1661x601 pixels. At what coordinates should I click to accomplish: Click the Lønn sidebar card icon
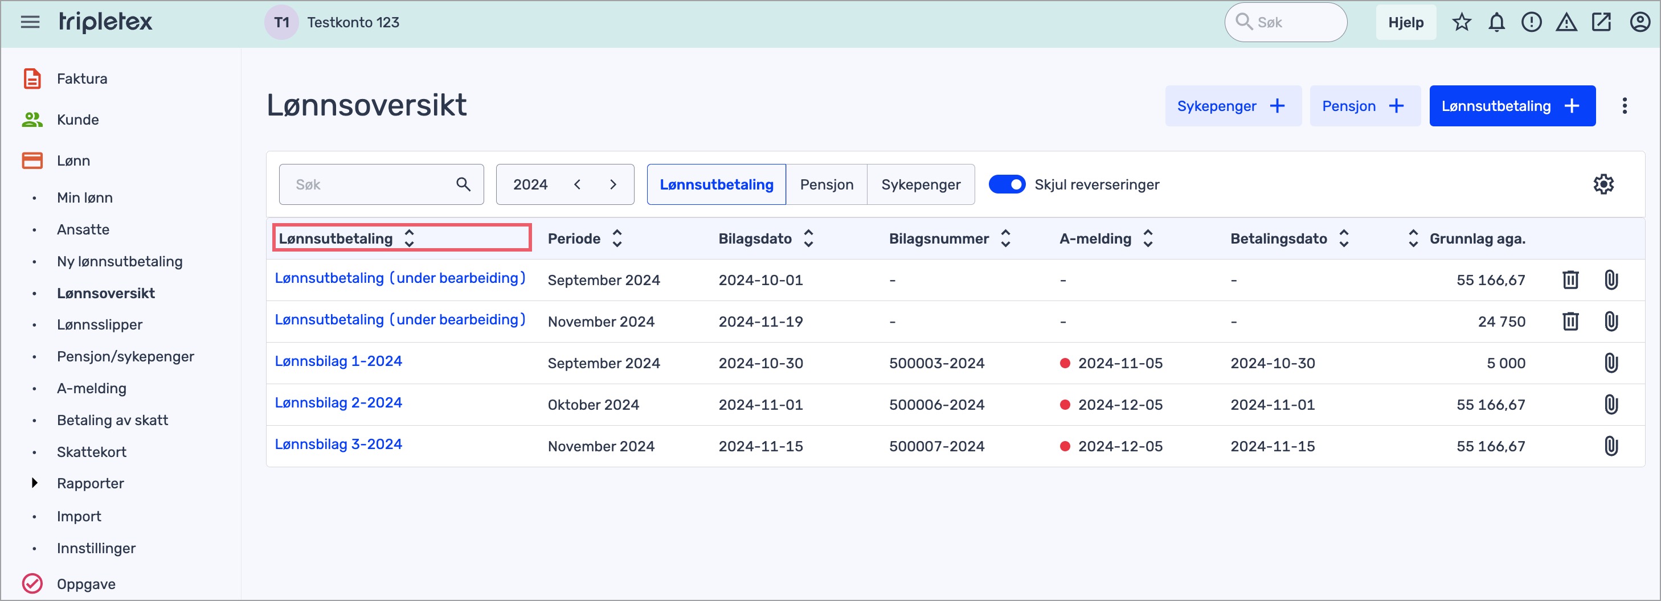[32, 160]
